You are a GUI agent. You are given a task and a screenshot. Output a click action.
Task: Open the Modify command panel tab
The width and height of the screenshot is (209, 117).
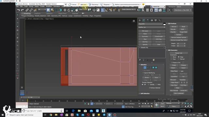point(144,20)
